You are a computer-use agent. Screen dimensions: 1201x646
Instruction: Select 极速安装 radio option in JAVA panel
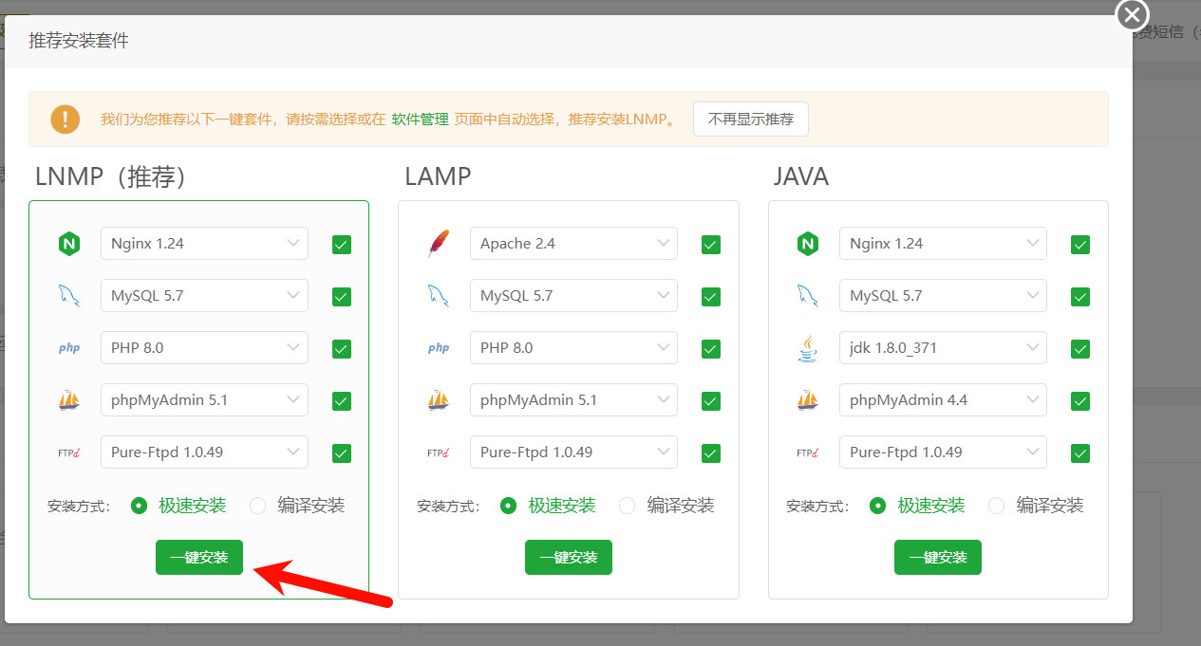click(878, 506)
